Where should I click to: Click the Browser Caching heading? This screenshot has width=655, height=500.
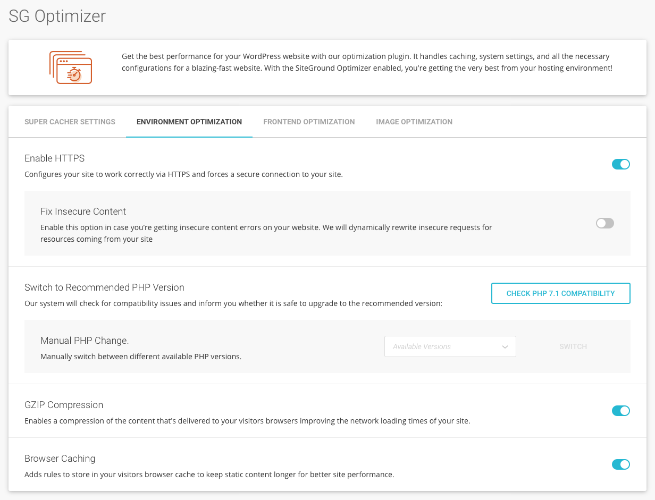tap(60, 459)
